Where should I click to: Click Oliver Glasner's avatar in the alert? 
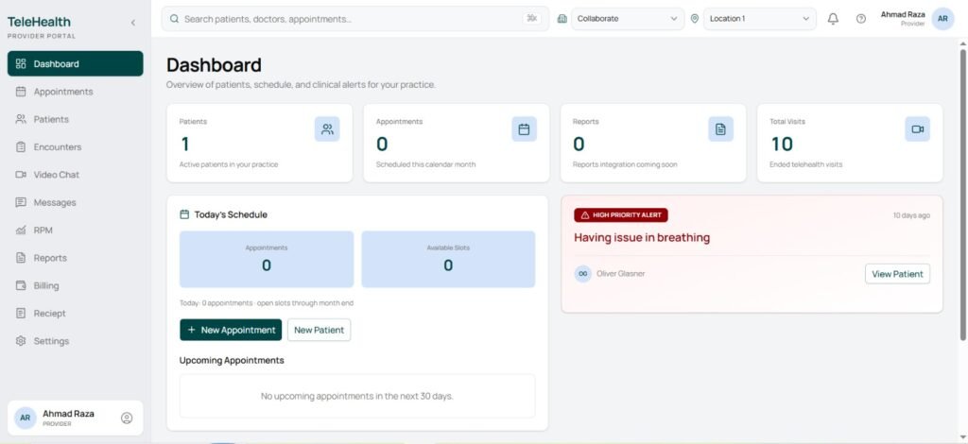pyautogui.click(x=582, y=274)
